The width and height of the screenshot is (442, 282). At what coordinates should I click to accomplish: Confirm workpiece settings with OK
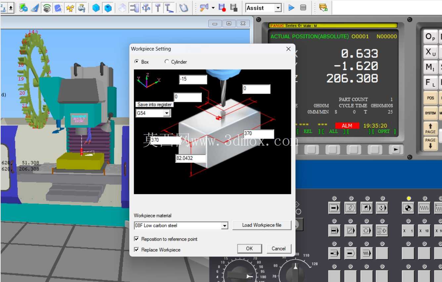coord(249,249)
